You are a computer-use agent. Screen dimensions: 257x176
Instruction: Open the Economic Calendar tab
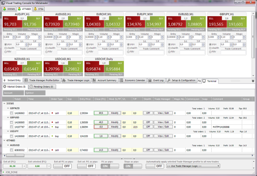click(133, 80)
